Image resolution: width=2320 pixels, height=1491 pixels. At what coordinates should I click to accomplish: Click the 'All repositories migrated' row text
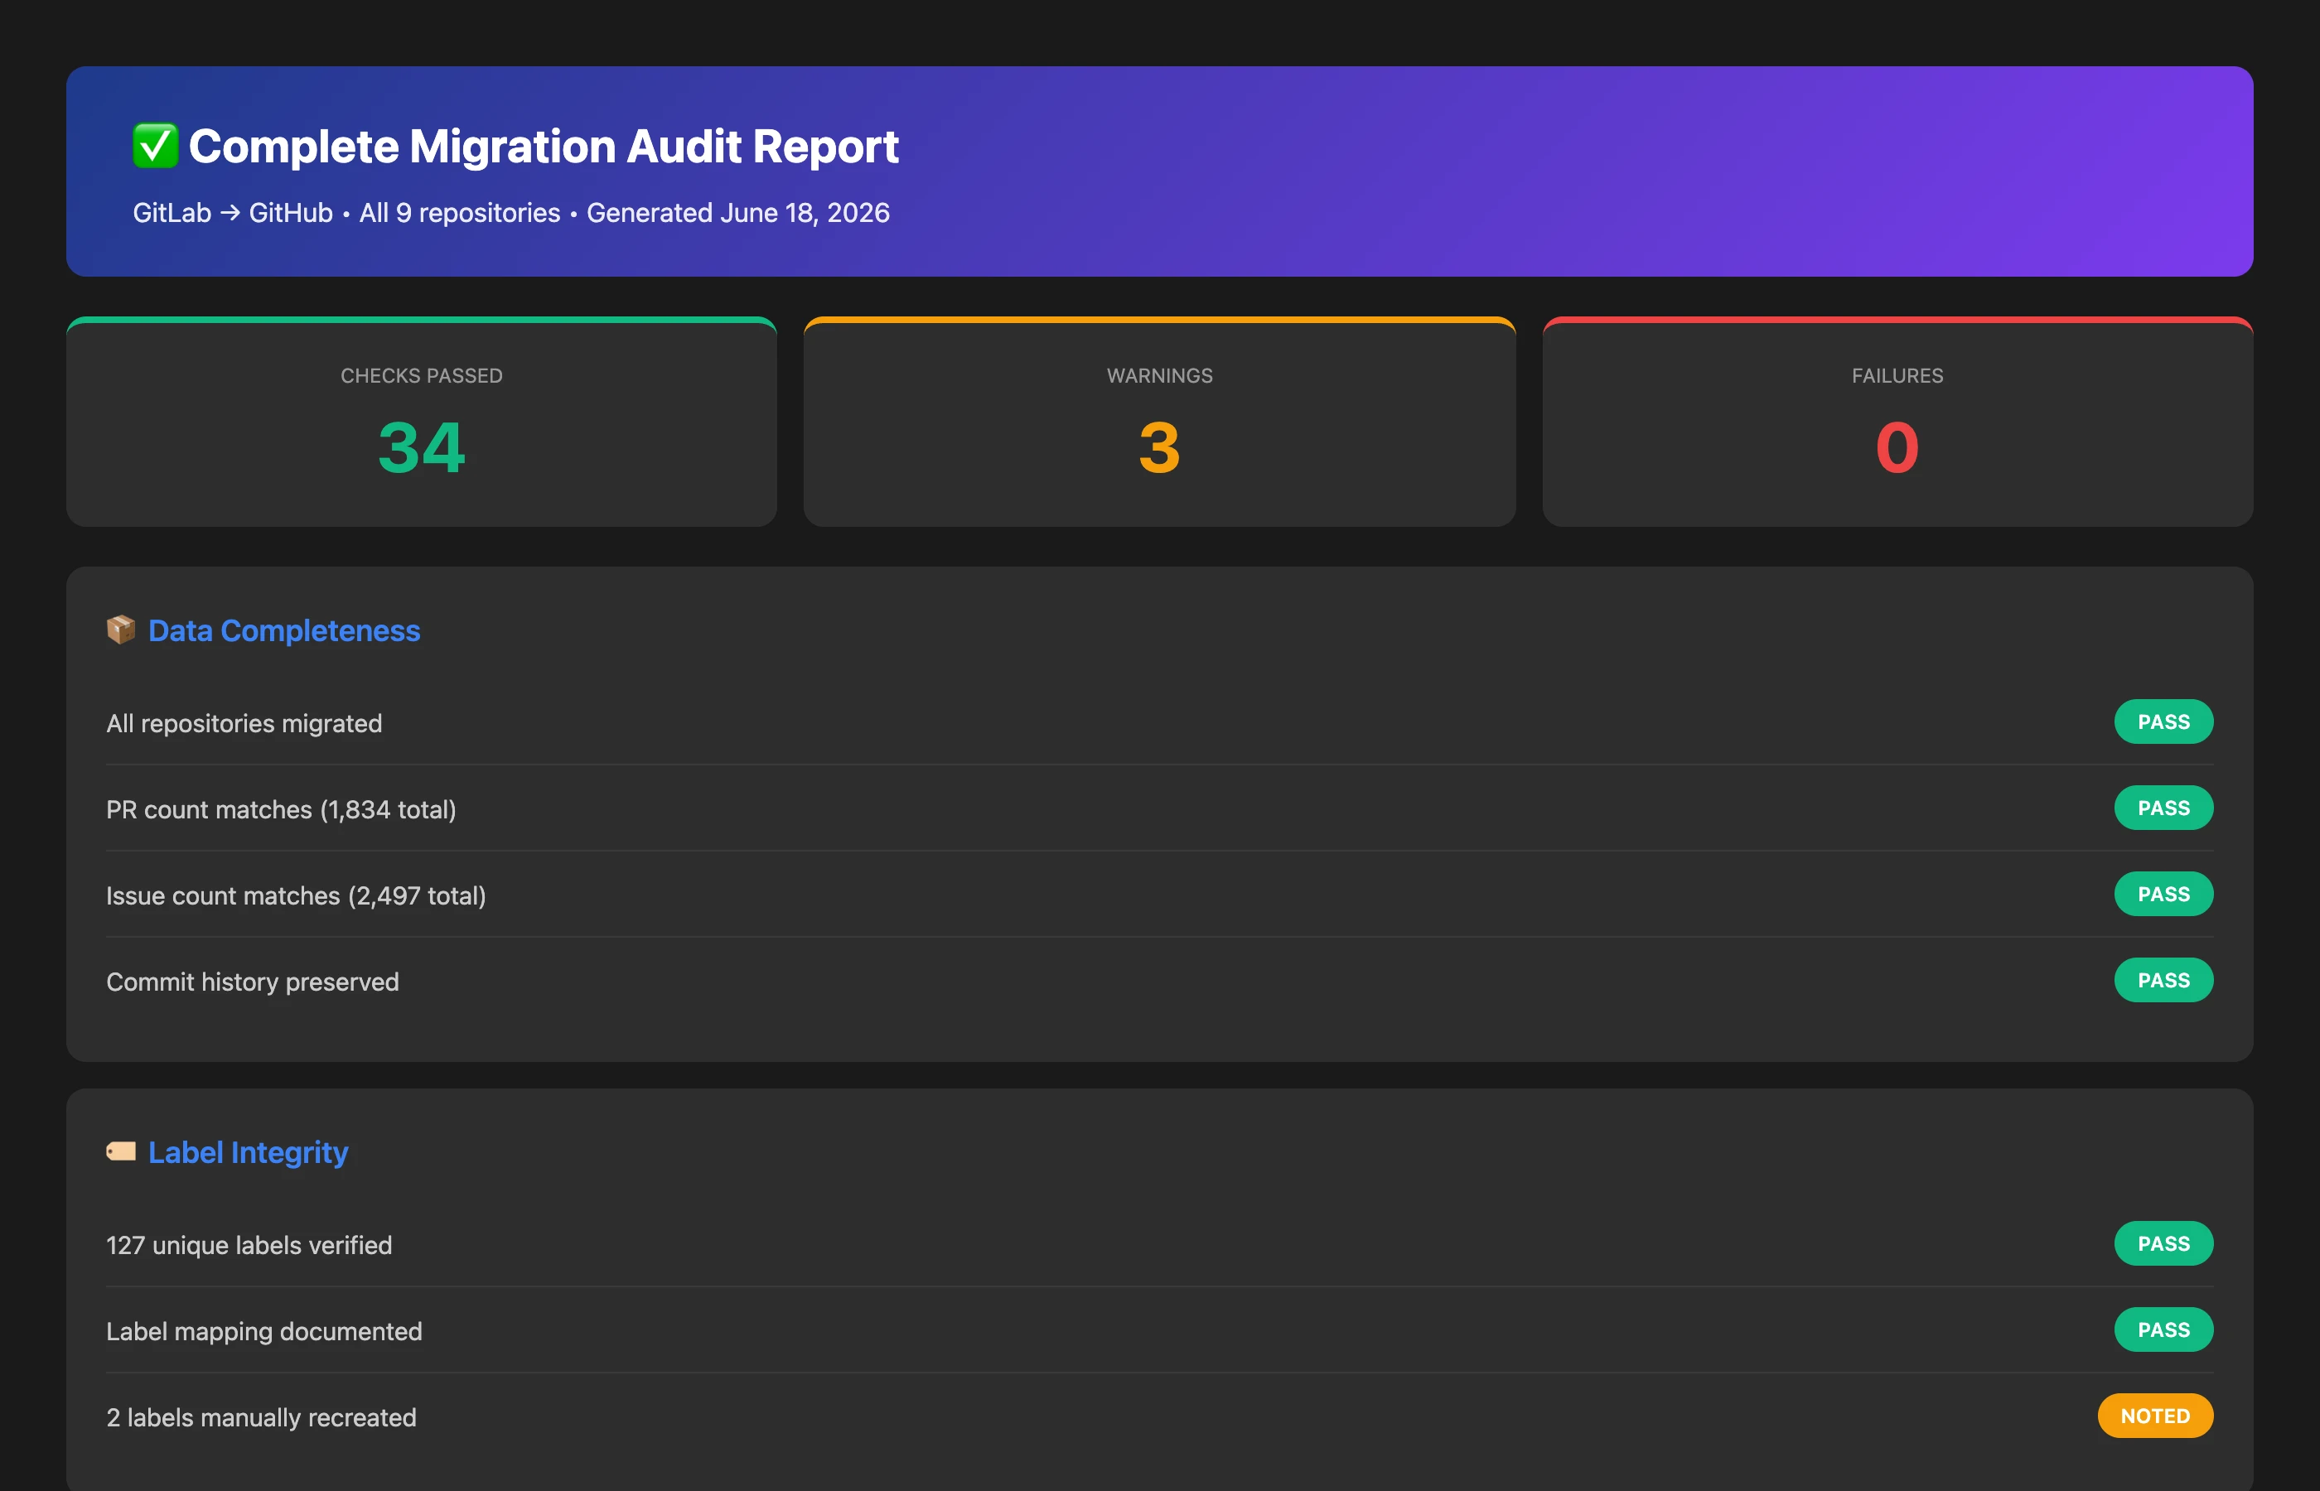[x=244, y=723]
